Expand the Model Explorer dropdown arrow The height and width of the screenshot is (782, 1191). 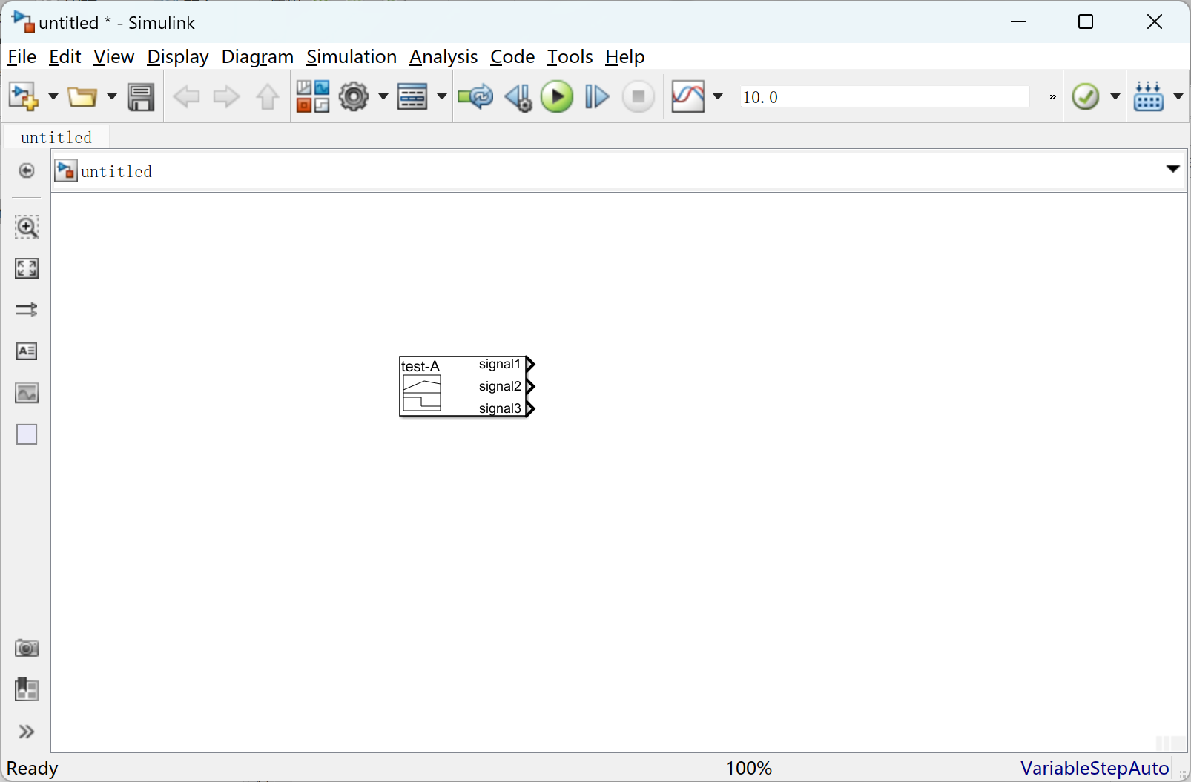coord(442,97)
